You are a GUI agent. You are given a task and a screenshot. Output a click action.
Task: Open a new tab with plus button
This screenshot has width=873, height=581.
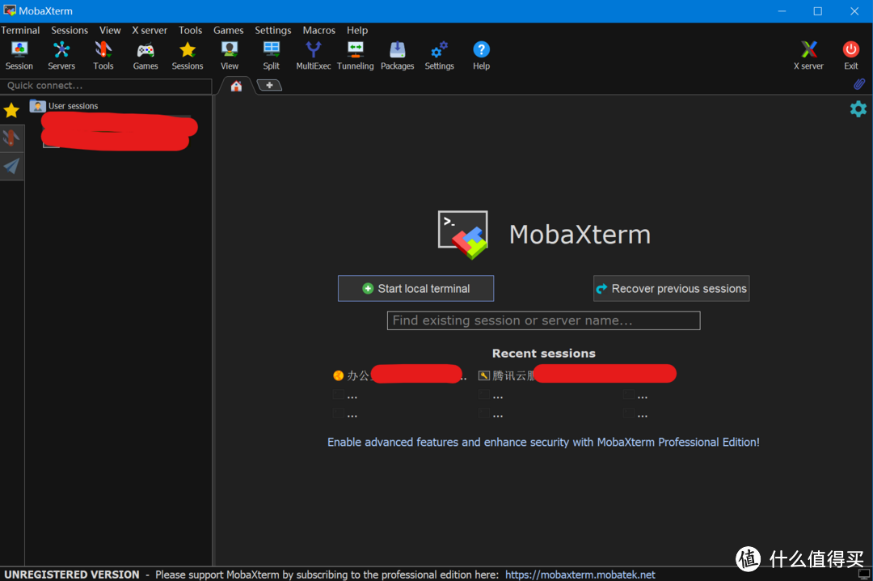(269, 85)
